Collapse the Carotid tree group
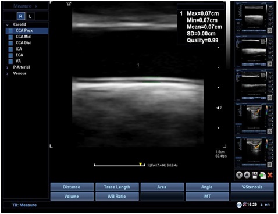 pos(8,25)
